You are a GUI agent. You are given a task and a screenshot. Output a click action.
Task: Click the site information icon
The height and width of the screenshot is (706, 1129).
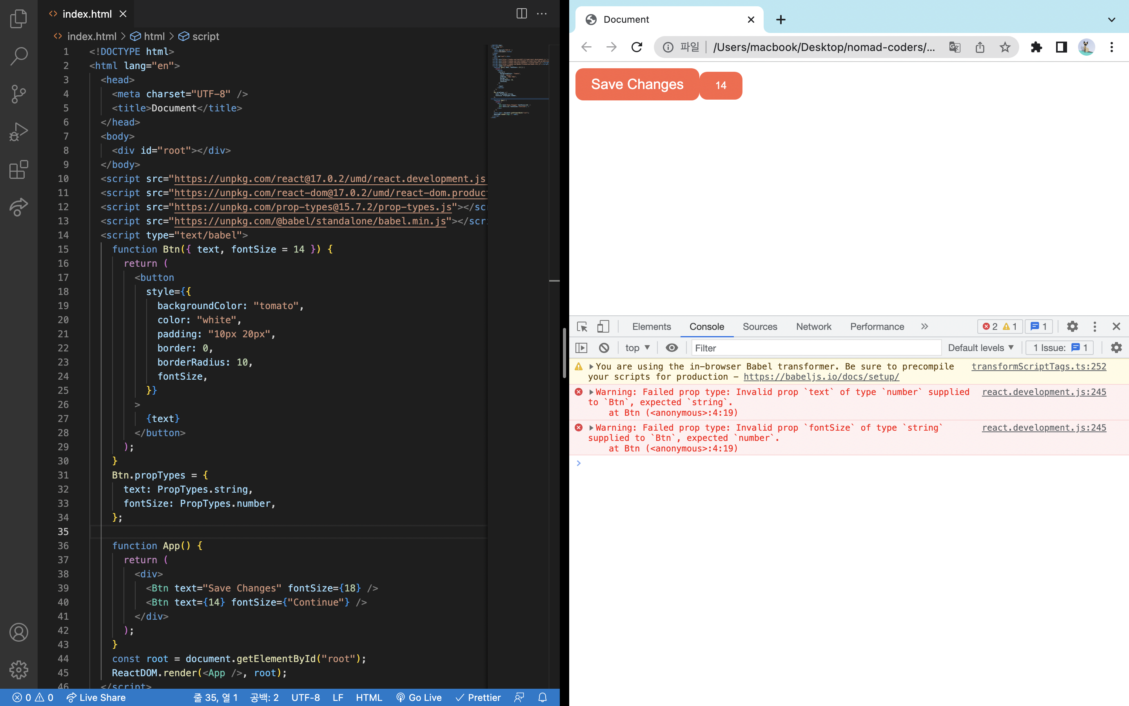coord(668,47)
